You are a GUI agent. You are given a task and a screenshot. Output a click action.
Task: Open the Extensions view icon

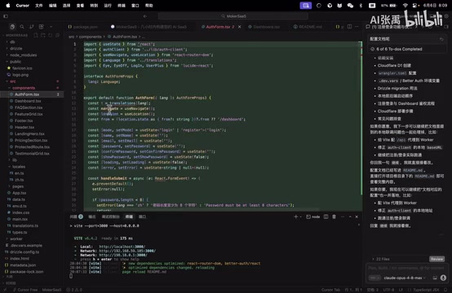point(42,27)
